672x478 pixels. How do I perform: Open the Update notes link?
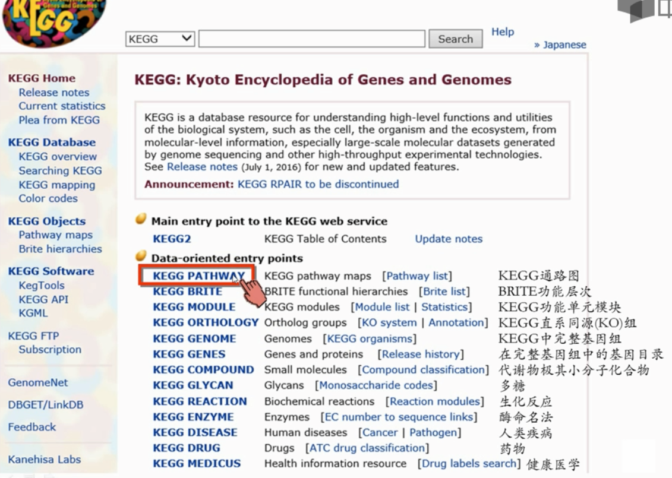tap(449, 239)
